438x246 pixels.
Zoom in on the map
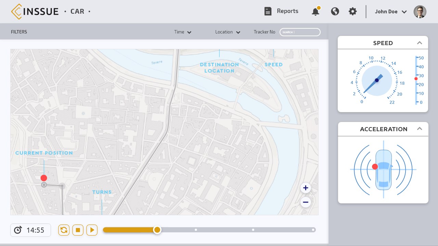point(306,188)
